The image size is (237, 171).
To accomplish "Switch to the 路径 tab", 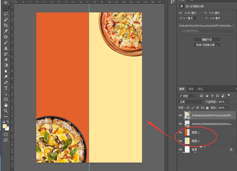I will [200, 89].
